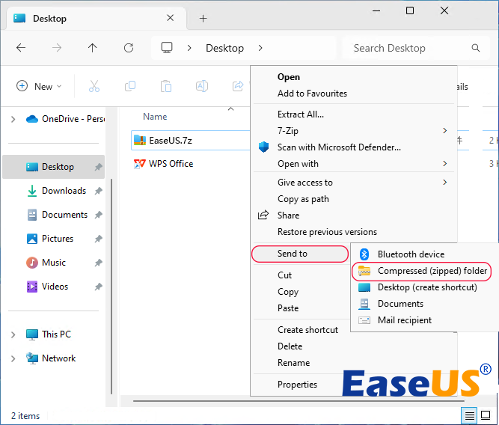499x425 pixels.
Task: Send to Documents option
Action: click(400, 304)
